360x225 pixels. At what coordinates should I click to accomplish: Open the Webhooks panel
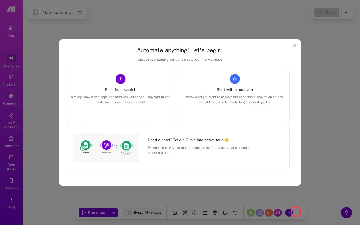[11, 99]
